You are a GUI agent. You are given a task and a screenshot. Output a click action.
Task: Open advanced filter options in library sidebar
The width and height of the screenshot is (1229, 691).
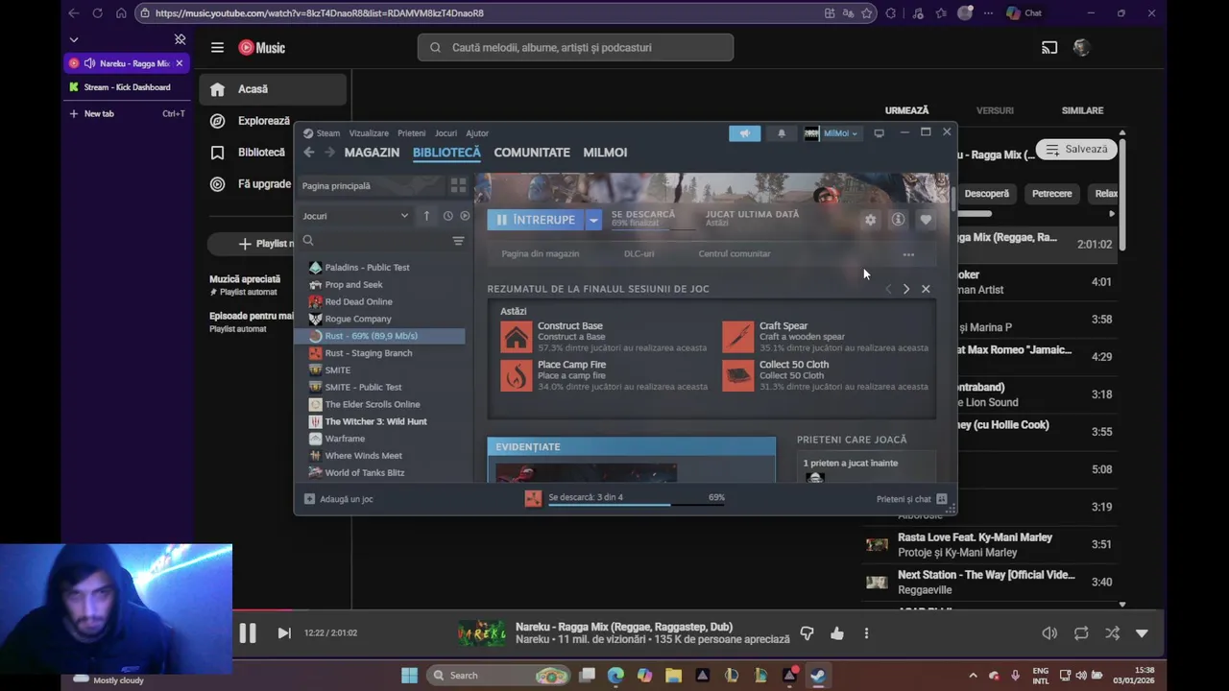pyautogui.click(x=458, y=241)
